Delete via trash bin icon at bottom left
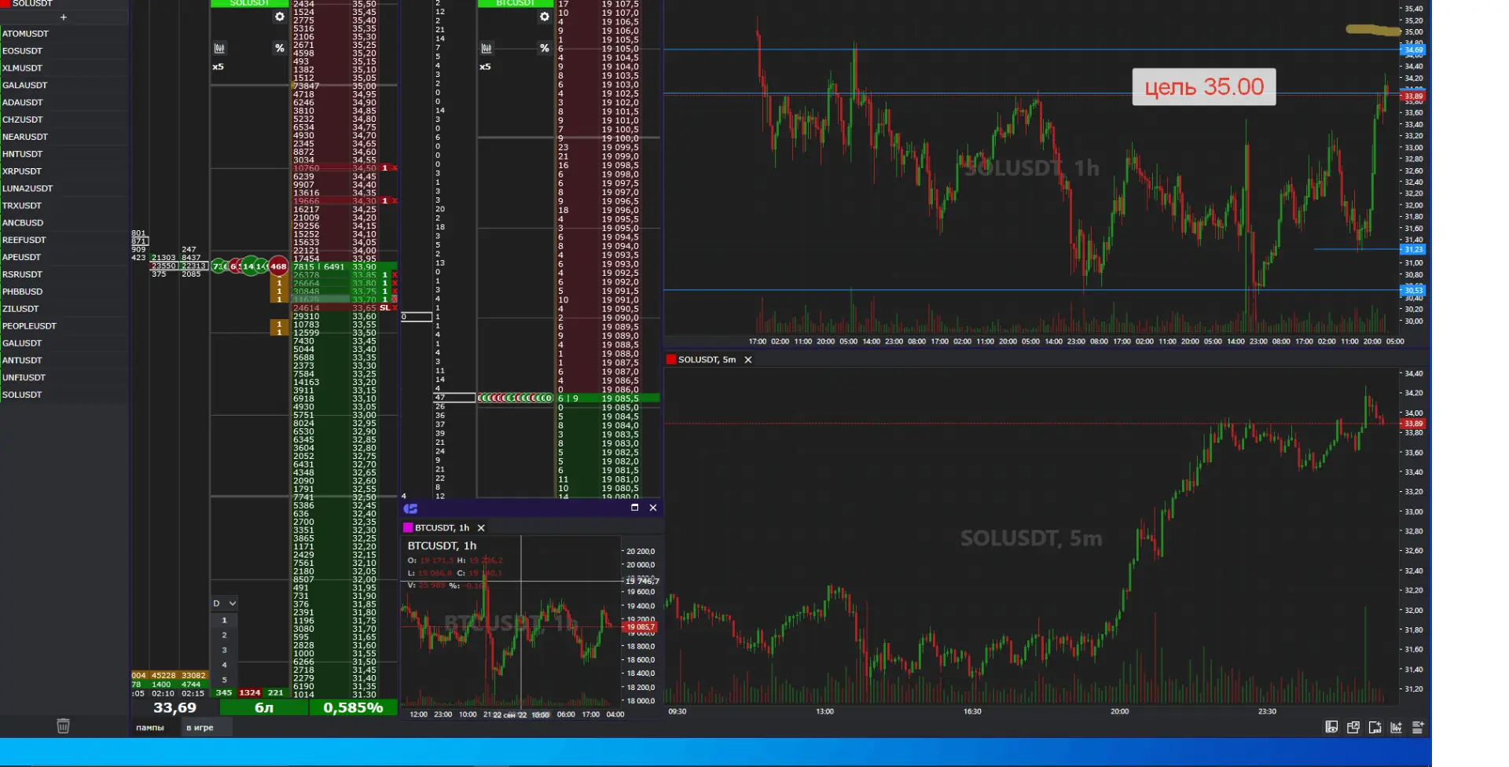This screenshot has width=1509, height=767. [x=64, y=726]
